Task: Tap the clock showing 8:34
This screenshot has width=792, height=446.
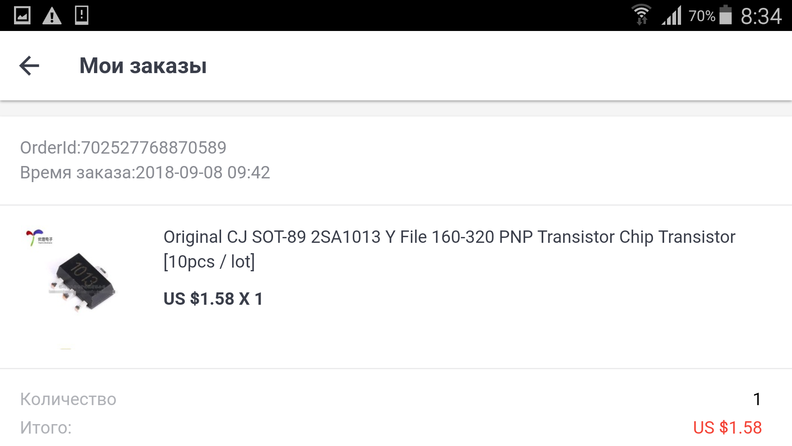Action: (x=761, y=17)
